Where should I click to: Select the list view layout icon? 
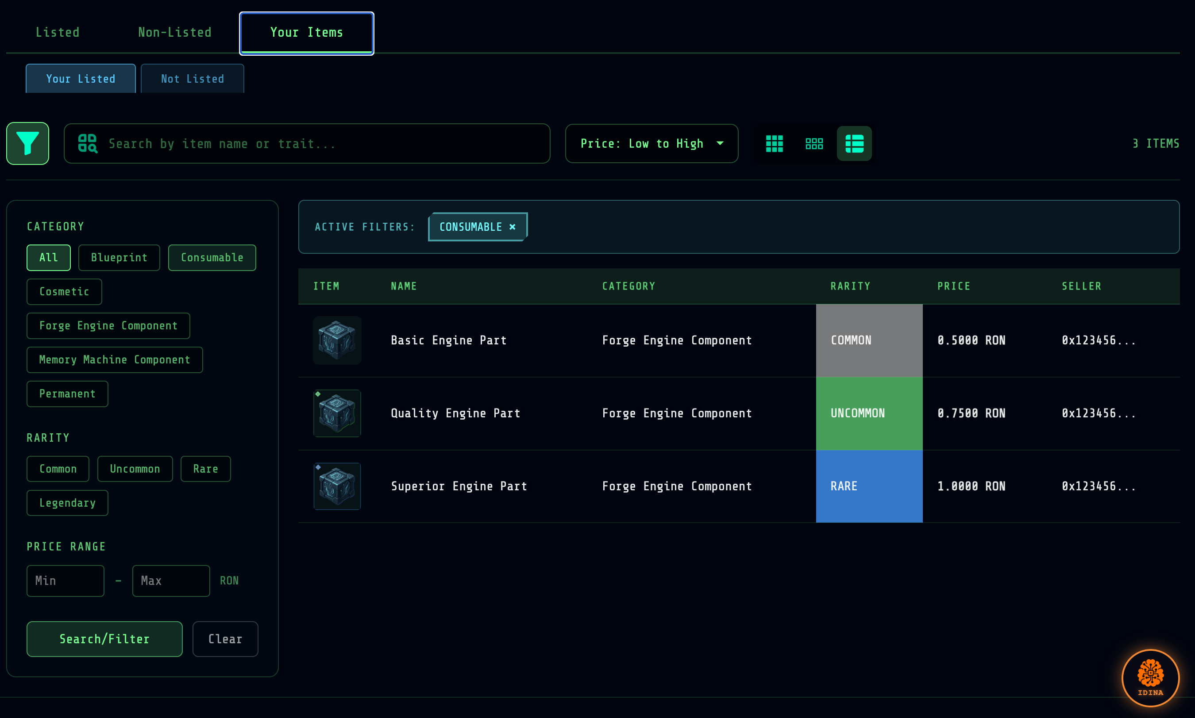pyautogui.click(x=854, y=143)
